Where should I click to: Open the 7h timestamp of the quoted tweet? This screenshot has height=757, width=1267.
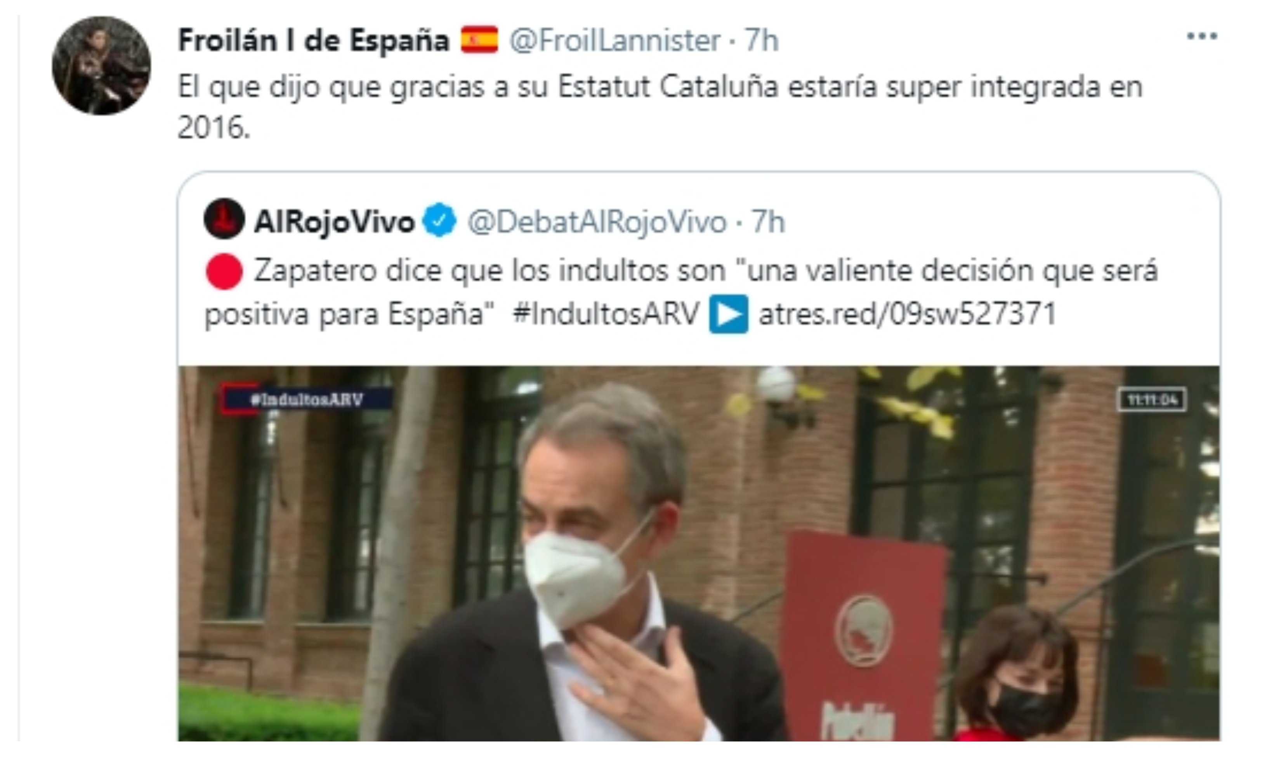(767, 222)
